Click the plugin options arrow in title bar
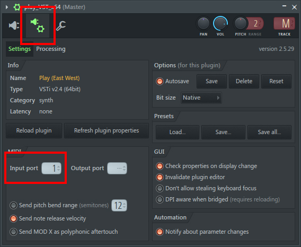This screenshot has width=301, height=247. 7,7
